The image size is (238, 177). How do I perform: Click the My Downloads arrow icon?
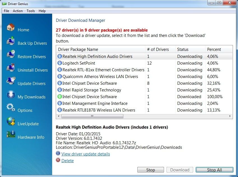click(x=11, y=95)
